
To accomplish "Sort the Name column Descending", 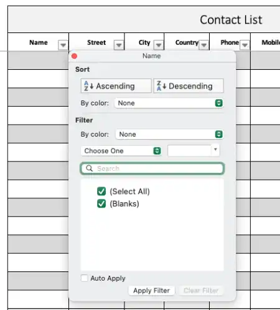I will pyautogui.click(x=189, y=86).
